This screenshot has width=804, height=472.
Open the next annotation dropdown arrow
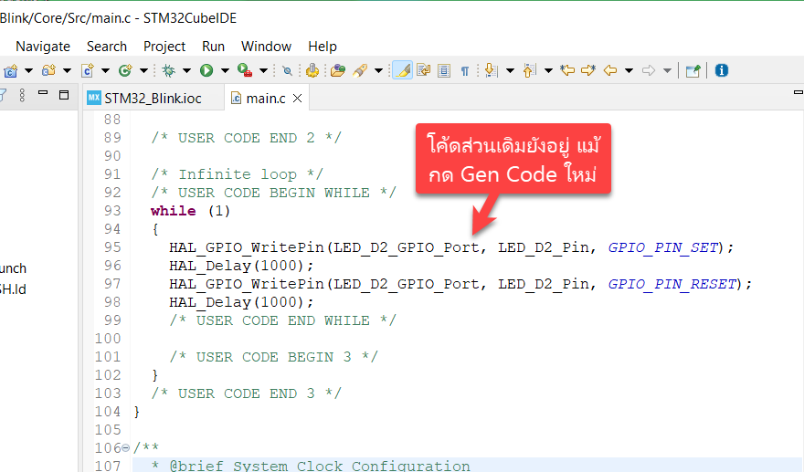tap(510, 70)
